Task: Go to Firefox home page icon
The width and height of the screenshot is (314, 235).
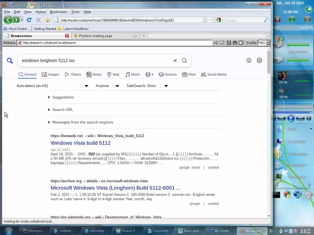Action: (x=48, y=20)
